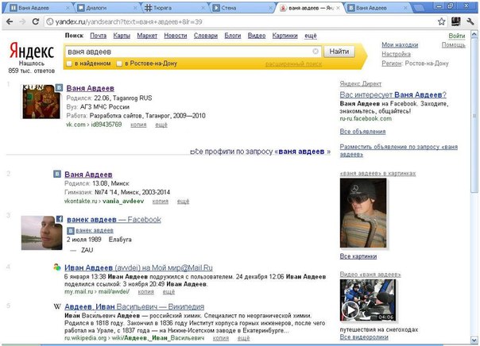Click first result's profile photo thumbnail

click(41, 102)
